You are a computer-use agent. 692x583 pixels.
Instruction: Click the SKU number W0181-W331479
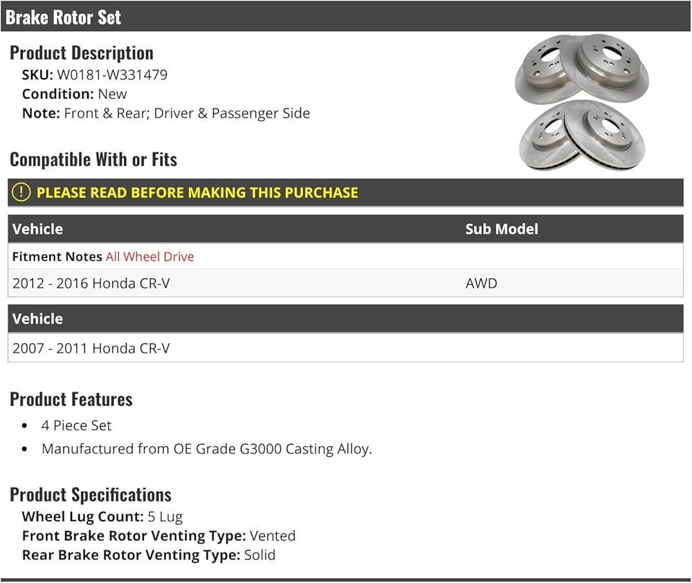[x=112, y=75]
